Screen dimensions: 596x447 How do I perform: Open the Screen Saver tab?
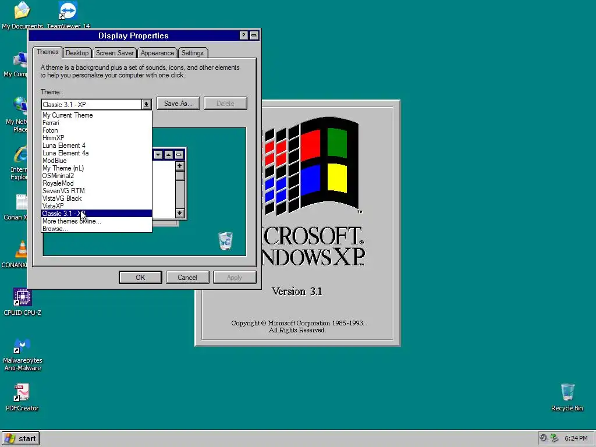(x=115, y=53)
